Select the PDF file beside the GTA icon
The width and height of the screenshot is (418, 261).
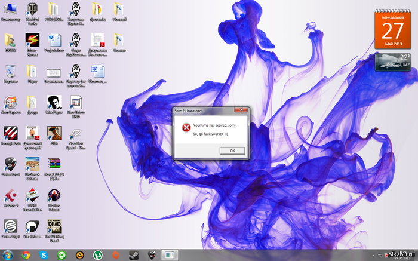32,138
